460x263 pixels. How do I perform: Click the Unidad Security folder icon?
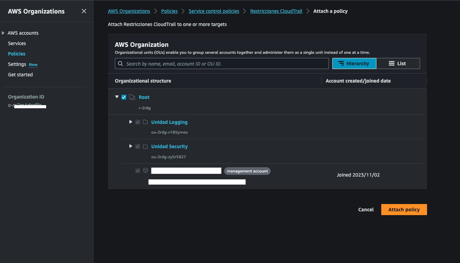(145, 146)
